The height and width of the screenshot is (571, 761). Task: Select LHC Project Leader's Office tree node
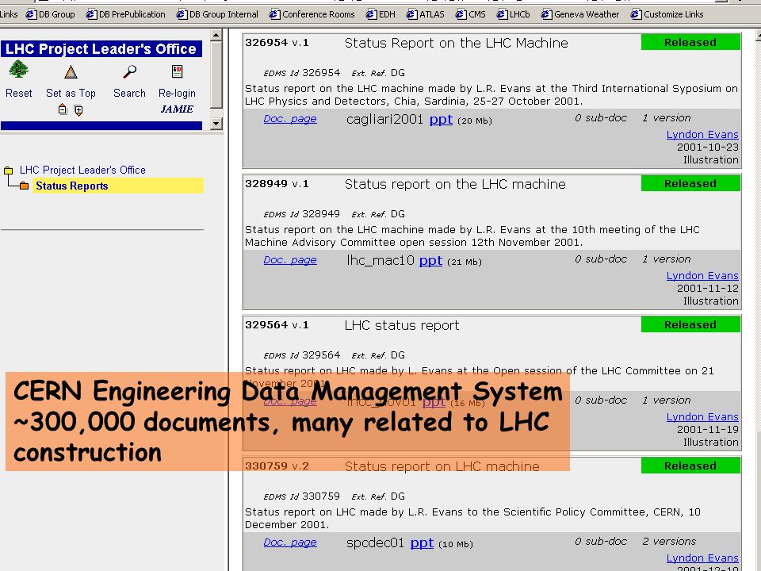(x=82, y=170)
